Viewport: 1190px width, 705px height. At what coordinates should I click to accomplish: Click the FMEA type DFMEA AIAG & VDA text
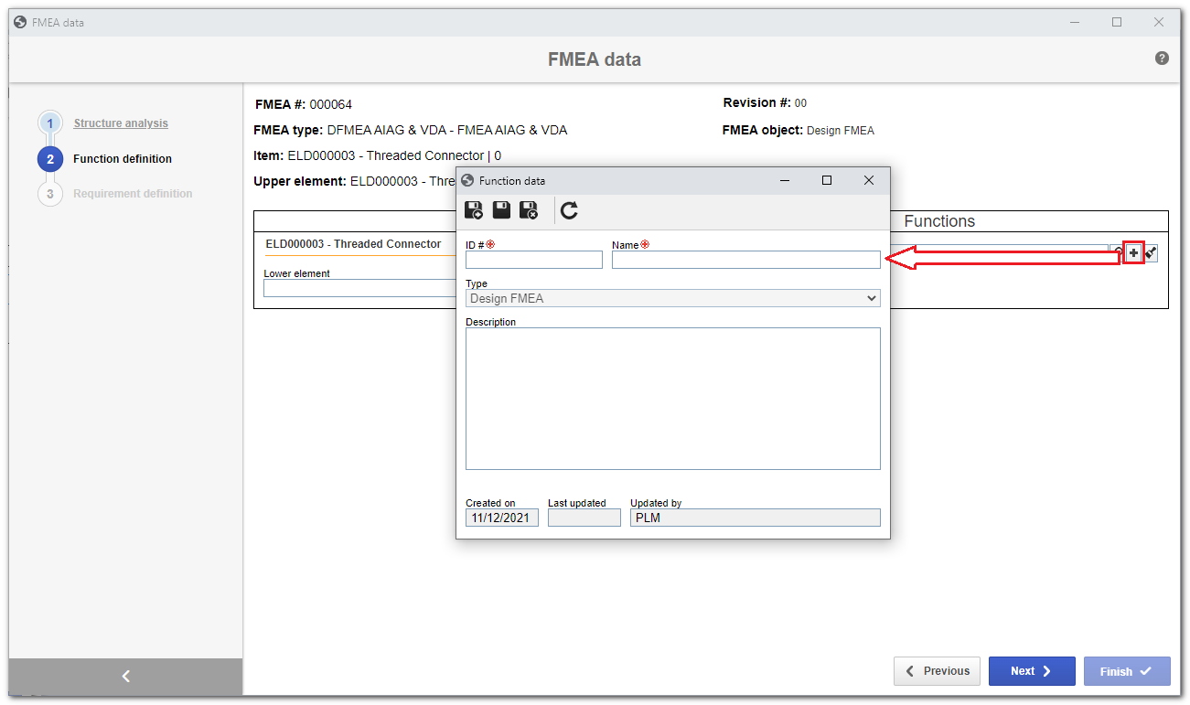click(411, 131)
